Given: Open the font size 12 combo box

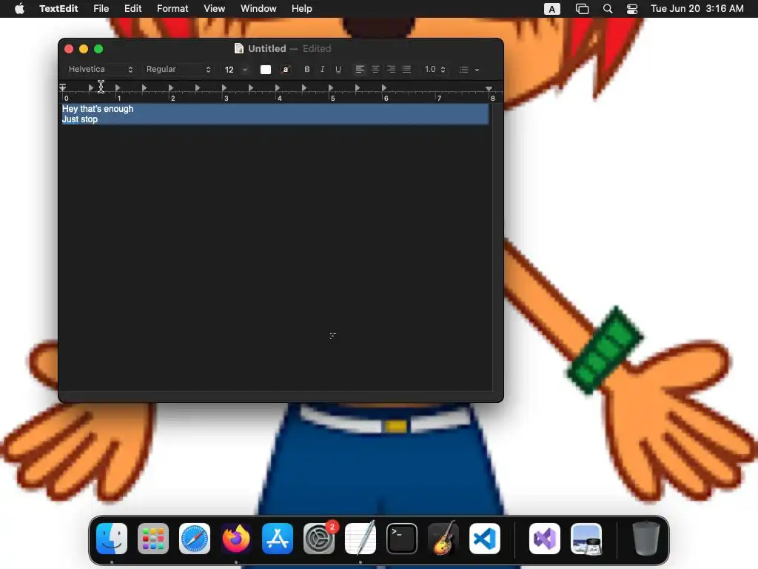Looking at the screenshot, I should [x=236, y=69].
